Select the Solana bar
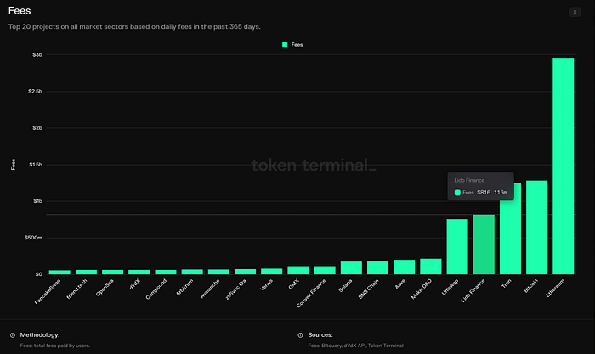 tap(351, 268)
